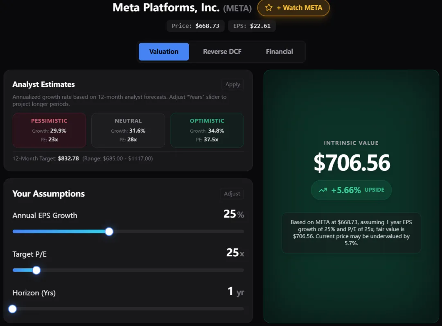Open the Financial tab
The image size is (442, 326).
[x=280, y=52]
